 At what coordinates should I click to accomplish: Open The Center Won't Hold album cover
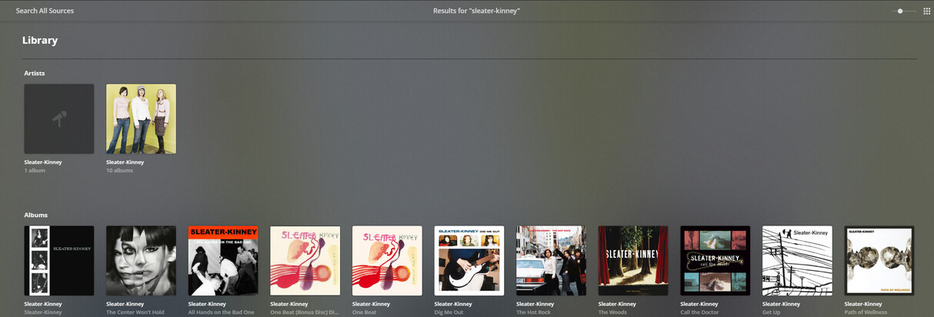[x=141, y=261]
